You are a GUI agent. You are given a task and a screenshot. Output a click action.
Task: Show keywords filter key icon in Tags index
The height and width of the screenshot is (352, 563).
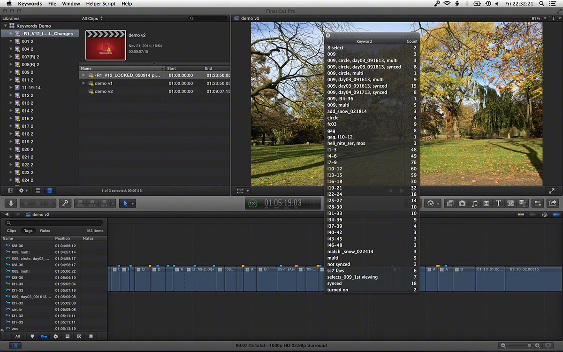(x=44, y=336)
